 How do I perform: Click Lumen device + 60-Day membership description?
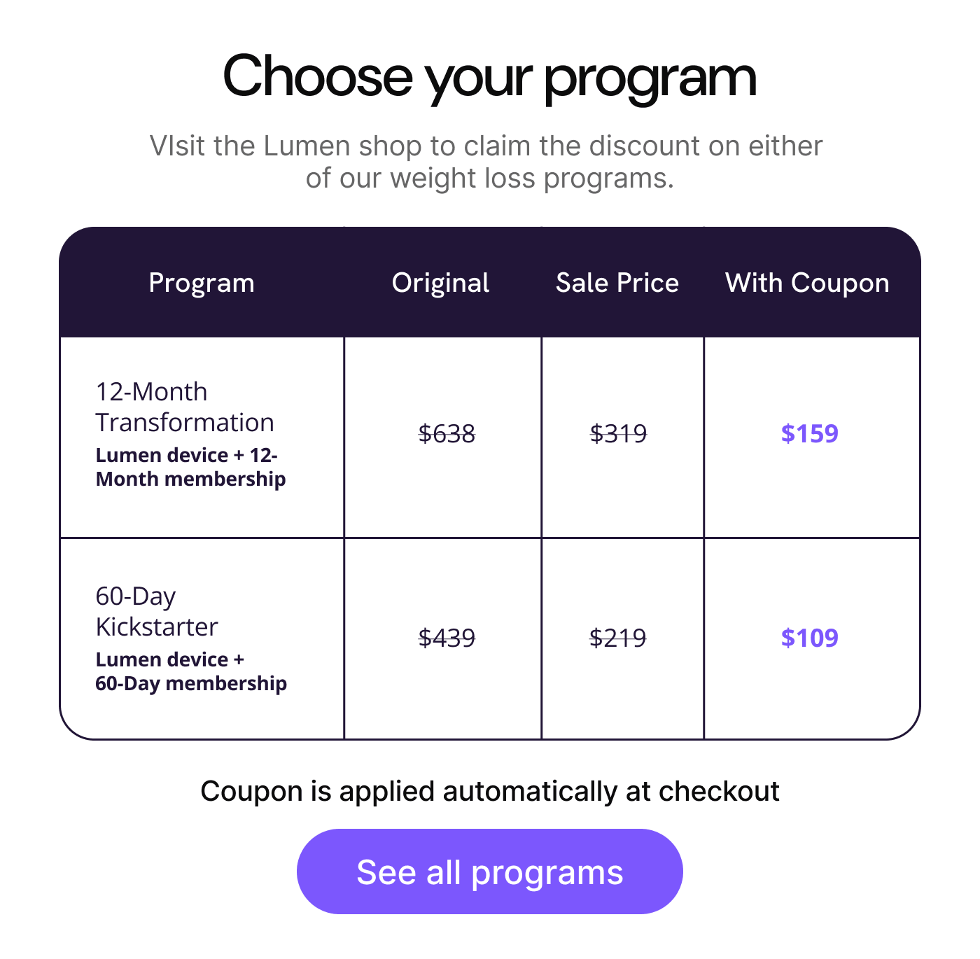(191, 671)
